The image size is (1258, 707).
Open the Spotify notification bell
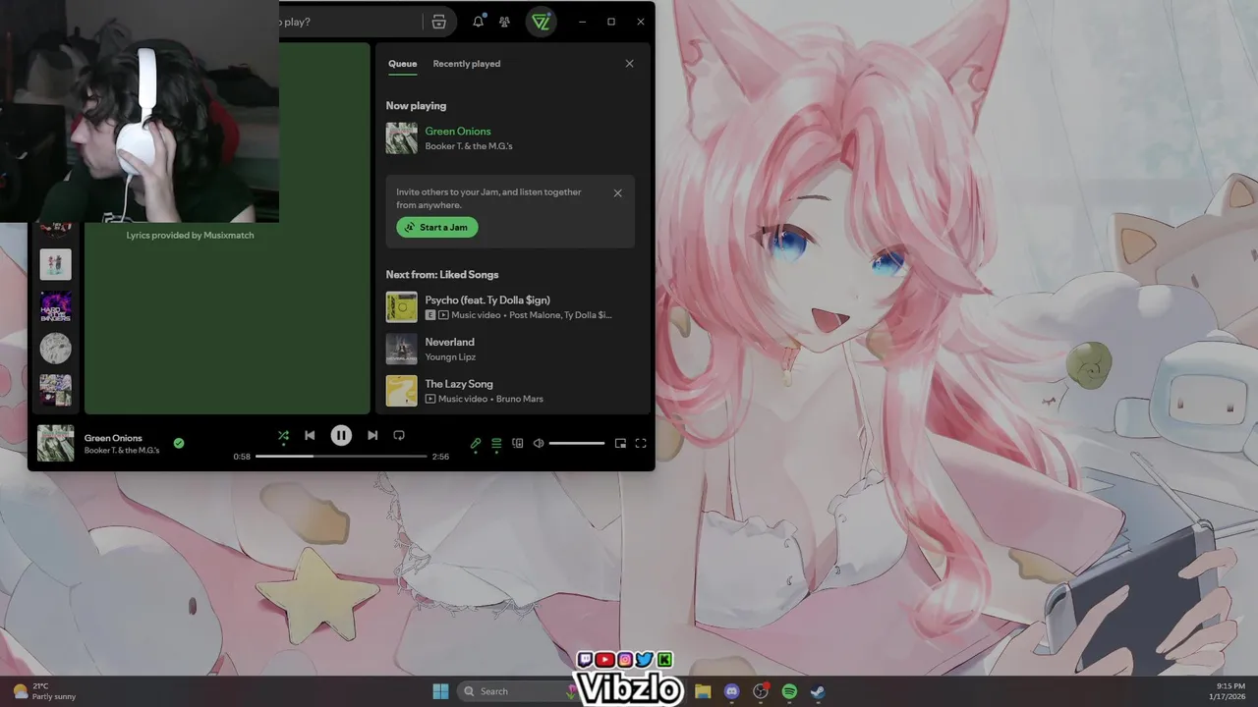click(x=479, y=22)
